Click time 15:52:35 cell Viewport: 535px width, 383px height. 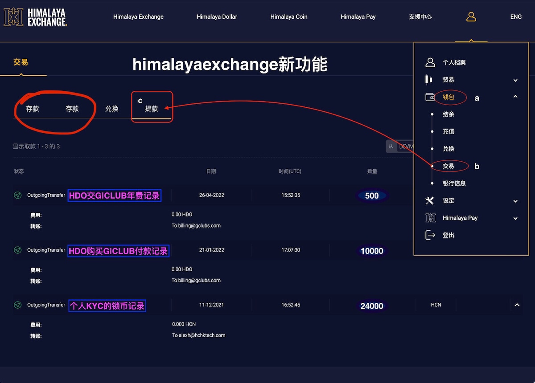[290, 195]
